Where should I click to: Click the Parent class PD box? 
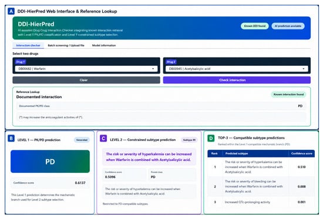[x=172, y=175]
